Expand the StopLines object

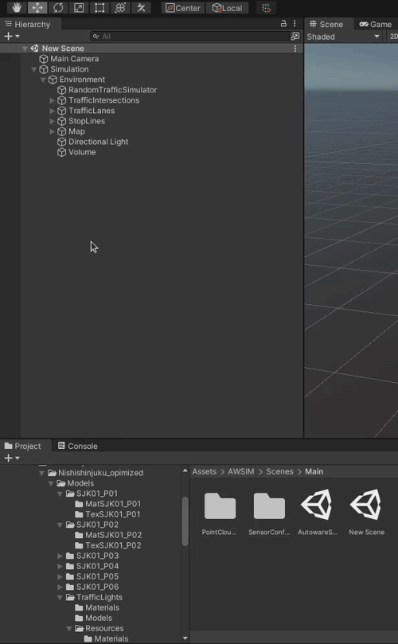(53, 121)
